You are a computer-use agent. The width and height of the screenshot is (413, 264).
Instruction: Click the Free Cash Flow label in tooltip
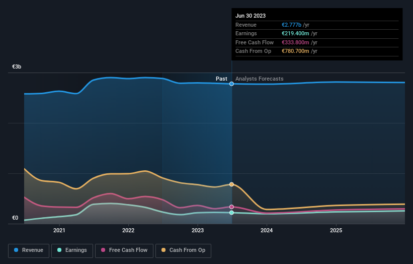(x=255, y=42)
